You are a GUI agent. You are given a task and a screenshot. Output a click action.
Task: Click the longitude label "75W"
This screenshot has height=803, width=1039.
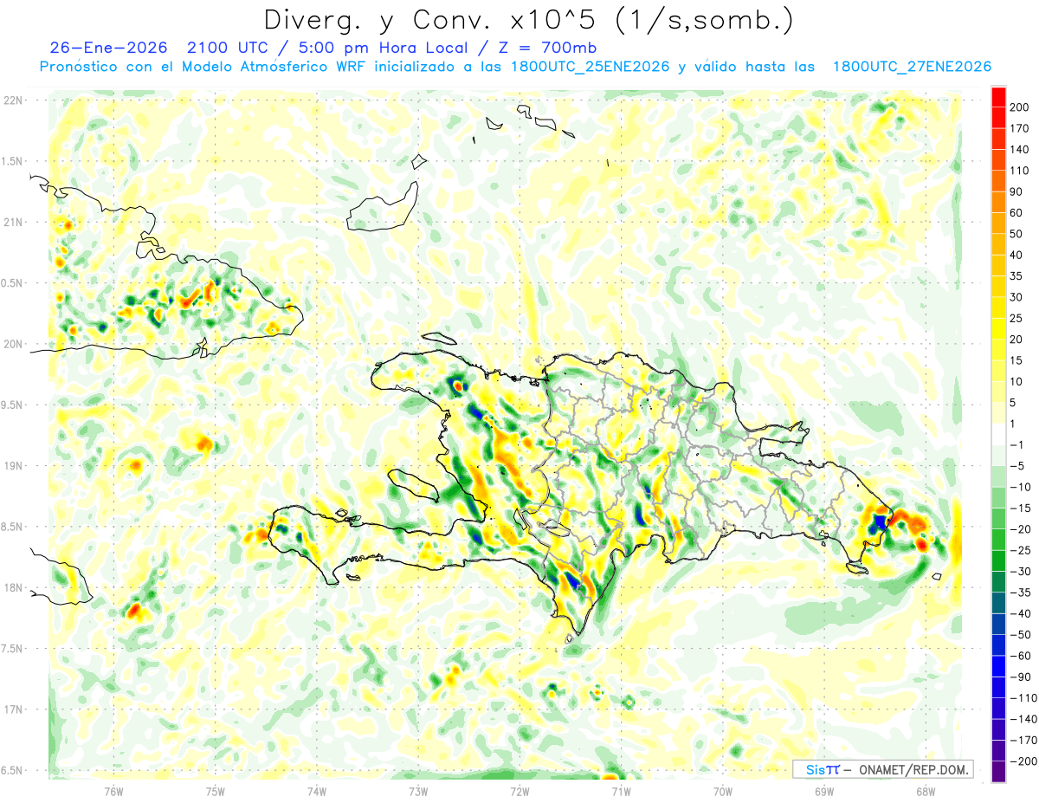coord(216,791)
